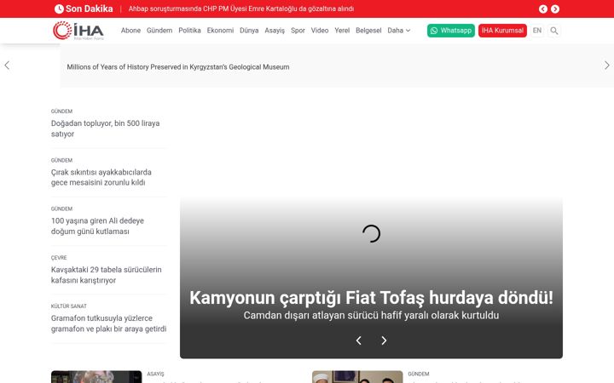
Task: Show next breaking news headline arrow
Action: (x=555, y=9)
